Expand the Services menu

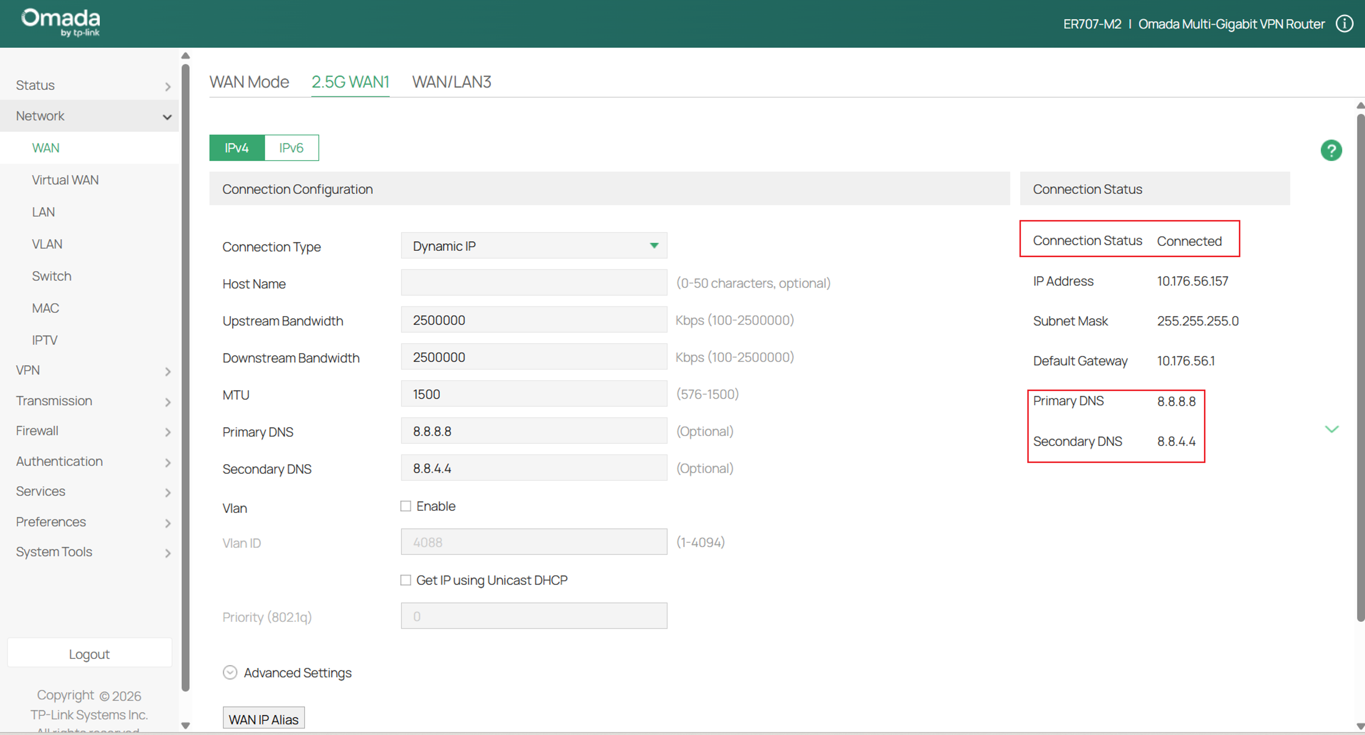coord(89,492)
